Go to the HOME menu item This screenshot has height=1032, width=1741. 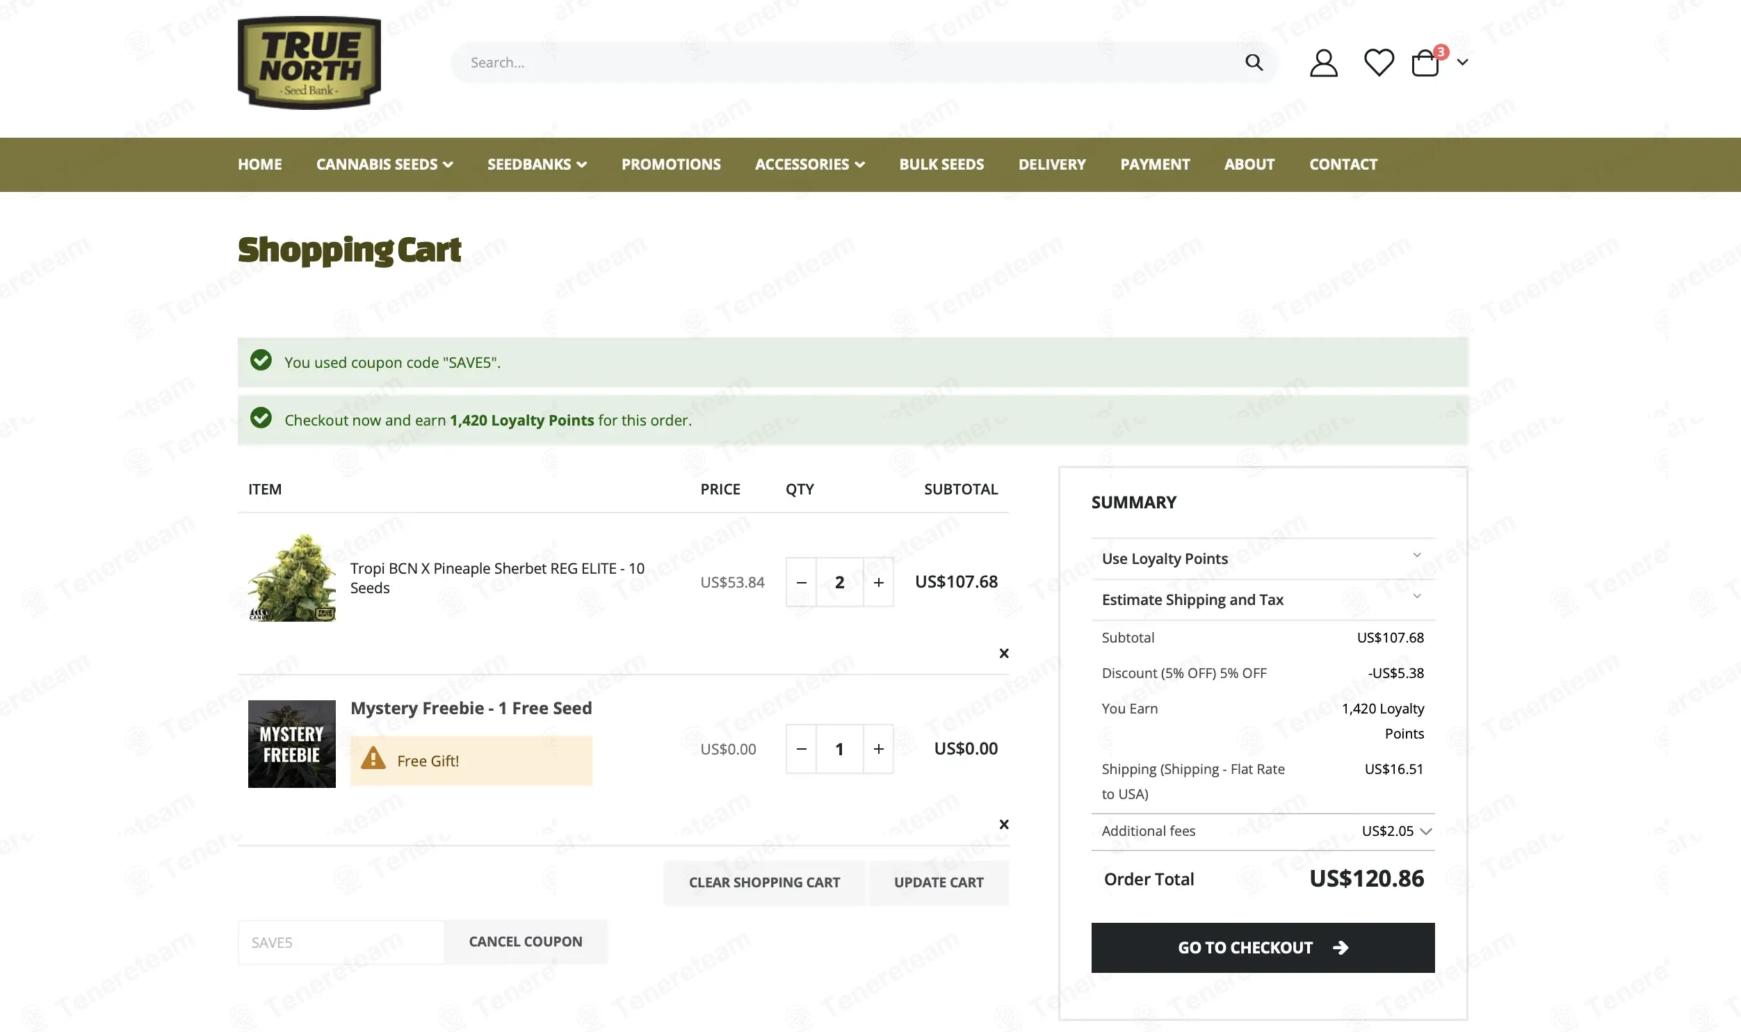click(x=259, y=164)
